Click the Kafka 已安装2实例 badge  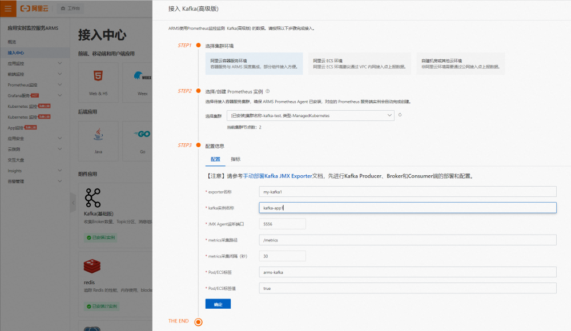point(101,237)
